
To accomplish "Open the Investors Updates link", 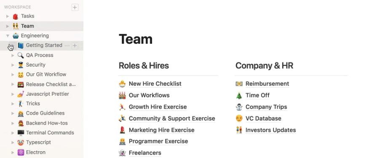I will click(x=271, y=130).
